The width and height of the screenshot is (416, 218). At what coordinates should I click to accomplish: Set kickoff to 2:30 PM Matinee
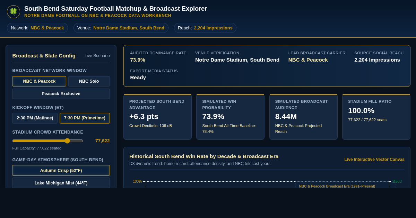pos(35,118)
